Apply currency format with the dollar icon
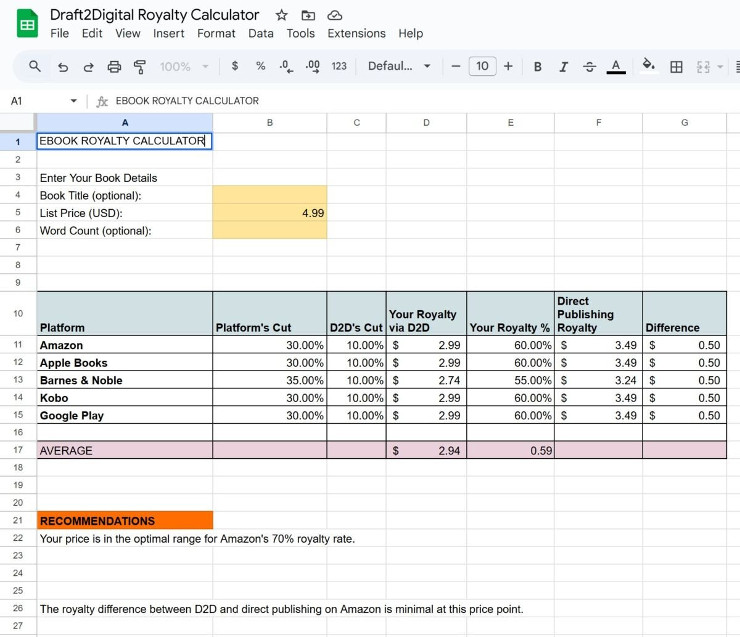The image size is (740, 637). 235,66
